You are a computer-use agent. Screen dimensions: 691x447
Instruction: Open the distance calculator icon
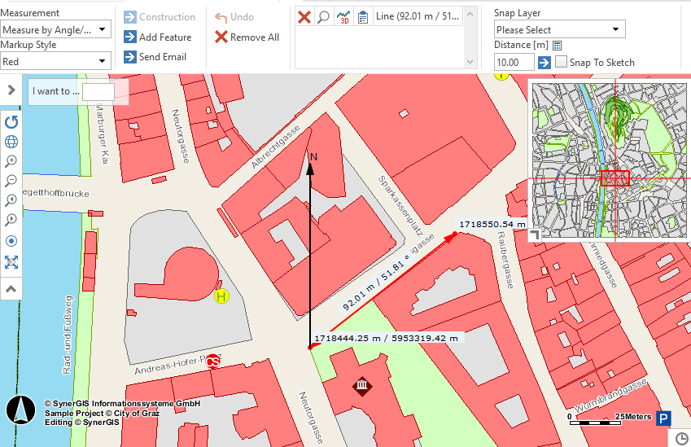point(558,46)
